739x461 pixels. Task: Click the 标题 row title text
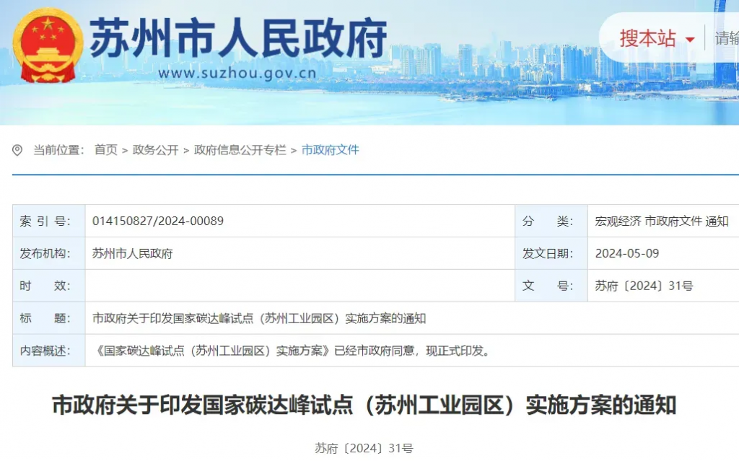(259, 318)
